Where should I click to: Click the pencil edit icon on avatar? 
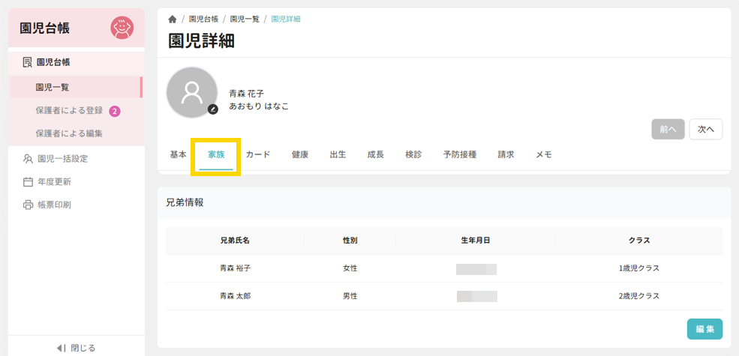[x=213, y=109]
